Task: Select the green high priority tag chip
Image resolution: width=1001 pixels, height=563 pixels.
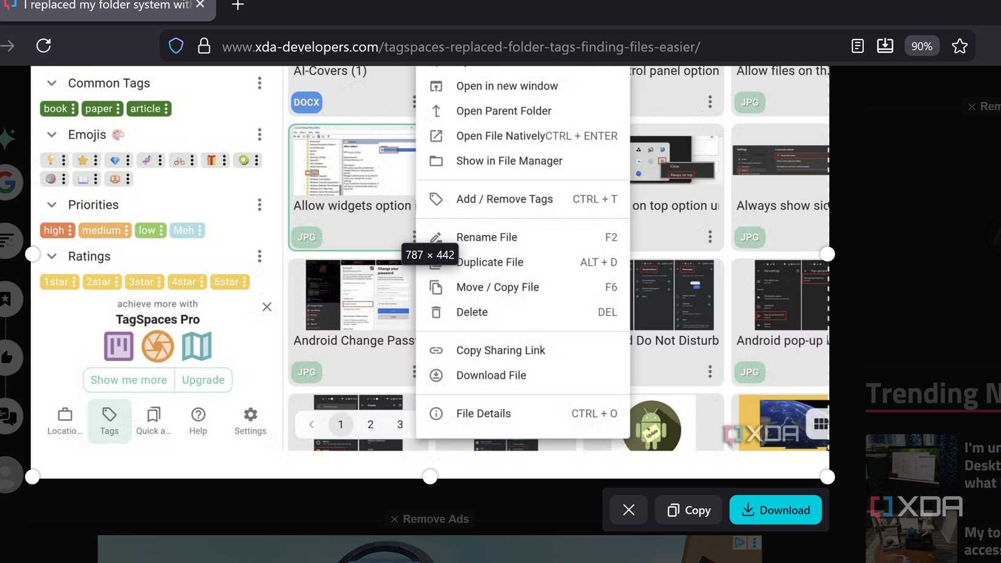Action: coord(55,230)
